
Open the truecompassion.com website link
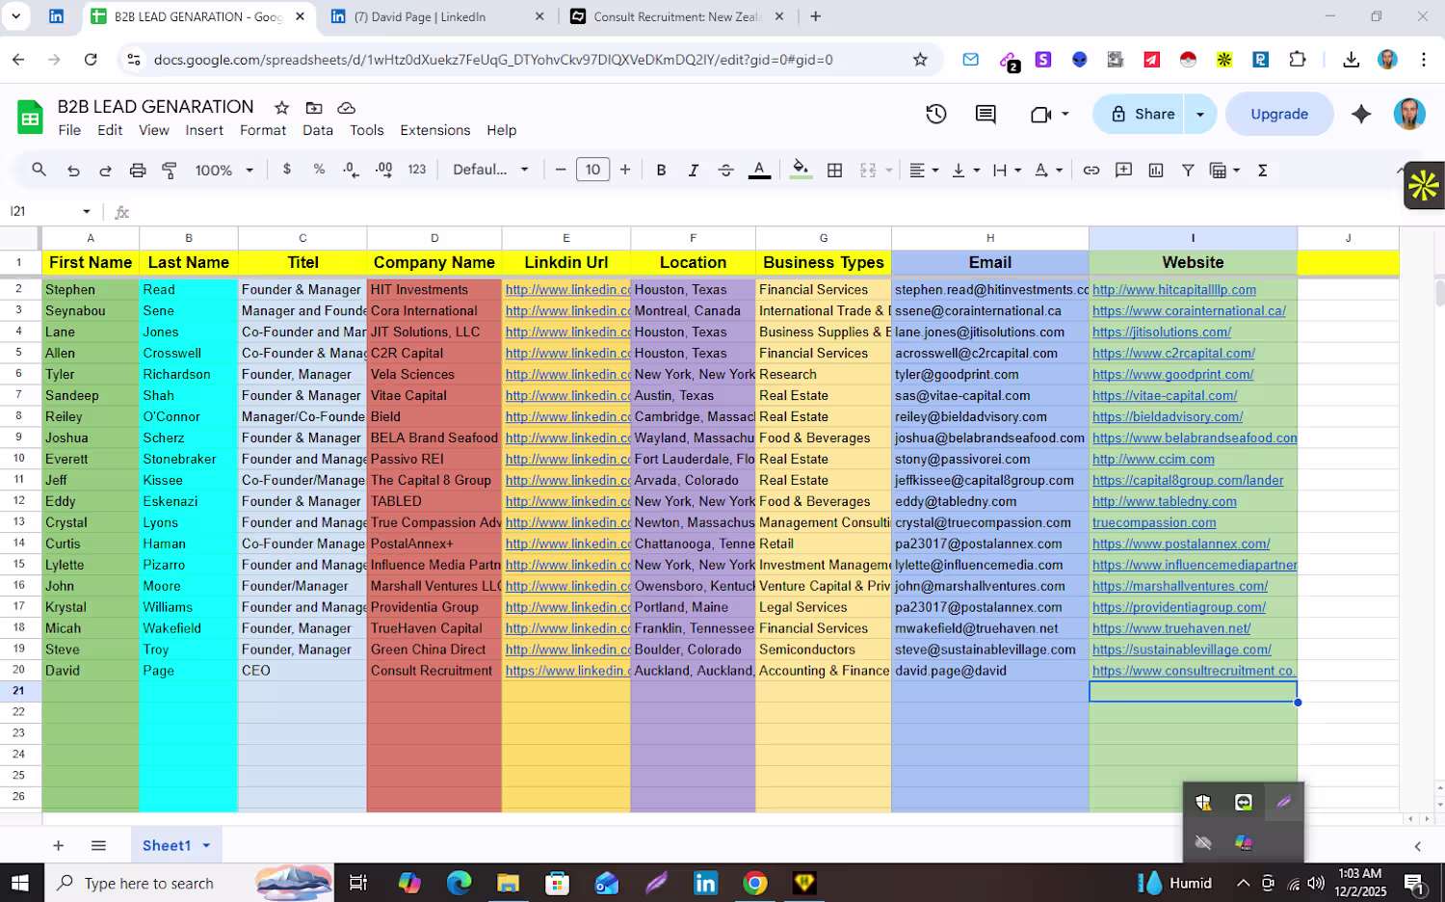tap(1153, 523)
